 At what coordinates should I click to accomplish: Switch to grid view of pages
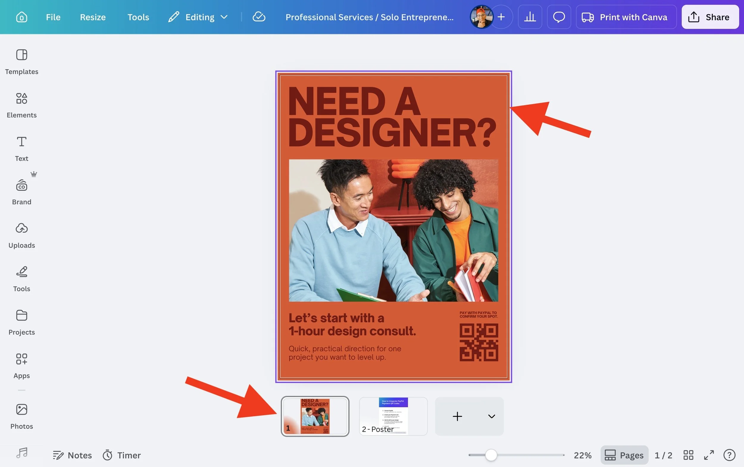click(x=688, y=455)
